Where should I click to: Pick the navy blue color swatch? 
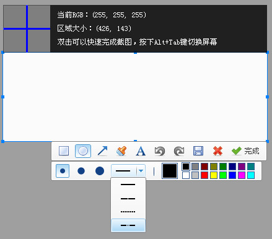click(x=232, y=167)
